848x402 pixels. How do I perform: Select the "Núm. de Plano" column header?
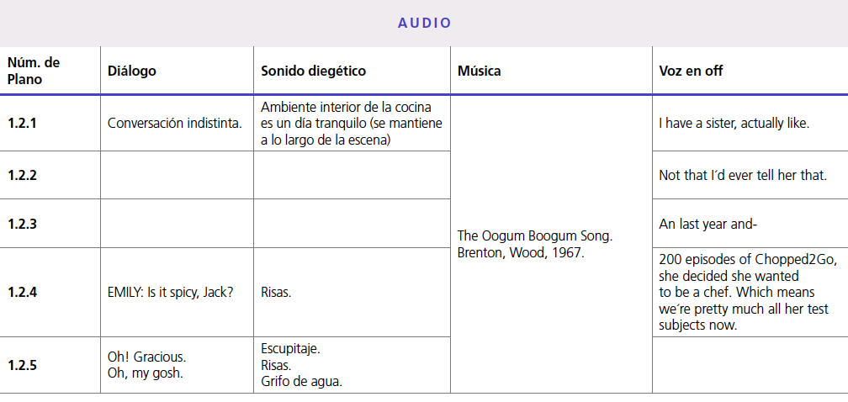tap(34, 71)
